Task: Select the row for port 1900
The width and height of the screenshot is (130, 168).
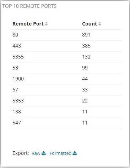Action: coord(66,79)
